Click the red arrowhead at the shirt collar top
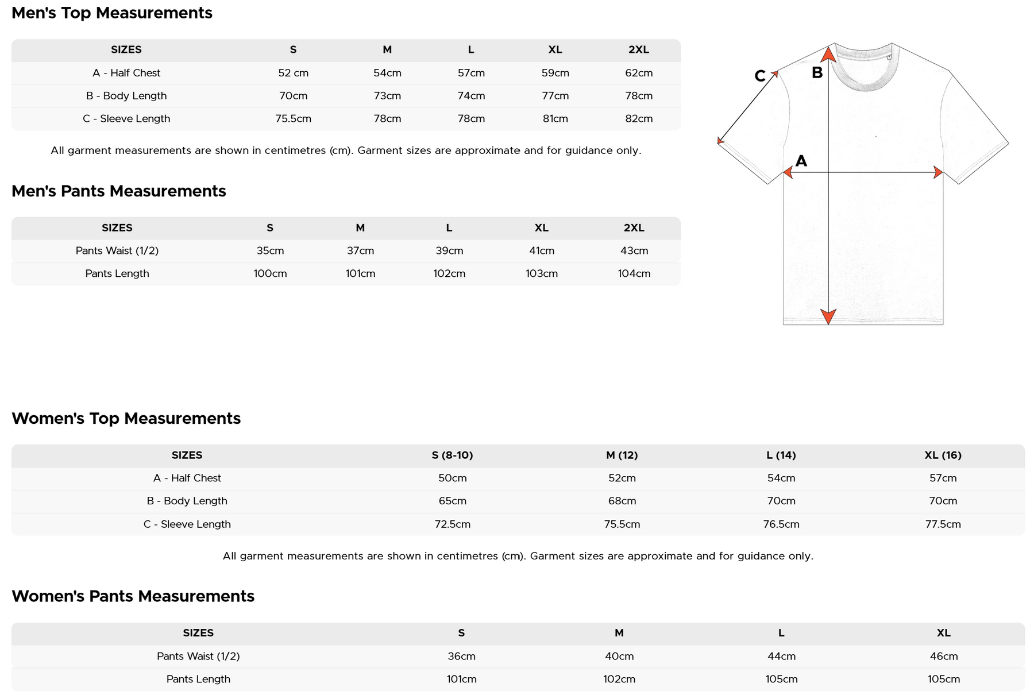The width and height of the screenshot is (1034, 699). click(x=828, y=55)
